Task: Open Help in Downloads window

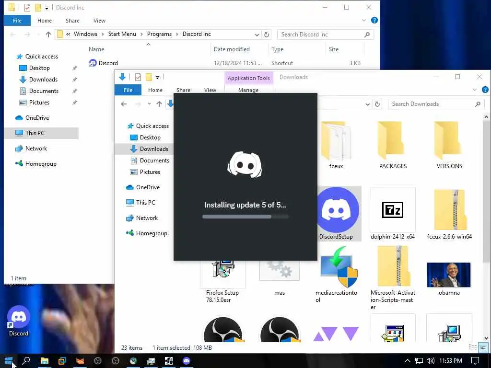Action: click(485, 90)
